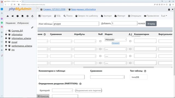Click help icon in default value column header
The height and width of the screenshot is (98, 175).
tap(45, 34)
